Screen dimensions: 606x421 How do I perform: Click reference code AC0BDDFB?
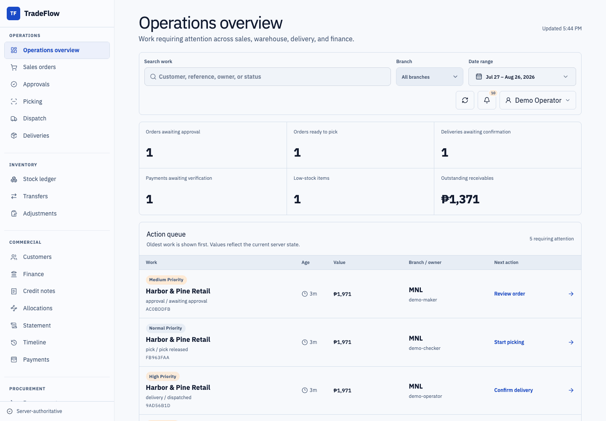pos(158,309)
